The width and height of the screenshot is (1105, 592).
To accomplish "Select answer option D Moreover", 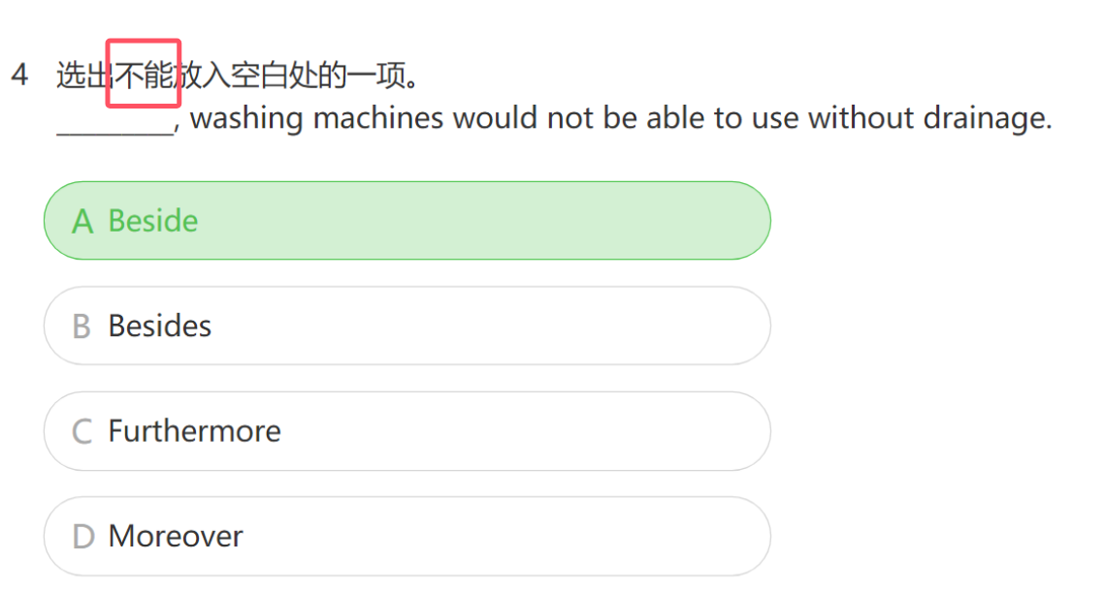I will coord(407,536).
